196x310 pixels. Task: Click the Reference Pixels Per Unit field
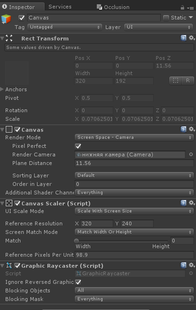pyautogui.click(x=134, y=255)
